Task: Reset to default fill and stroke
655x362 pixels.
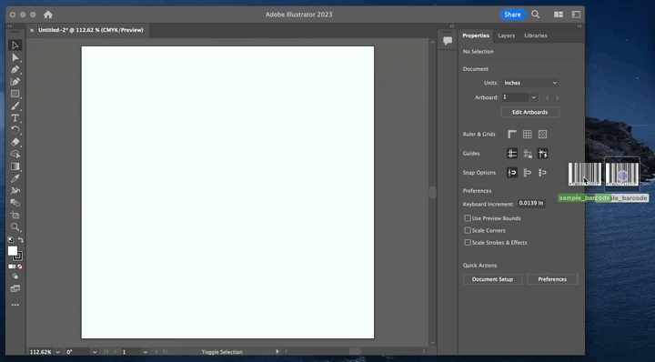Action: pyautogui.click(x=10, y=239)
